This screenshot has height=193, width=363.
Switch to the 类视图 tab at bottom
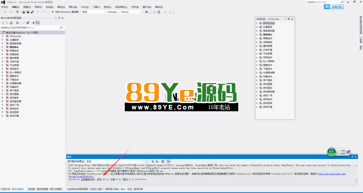coord(31,188)
